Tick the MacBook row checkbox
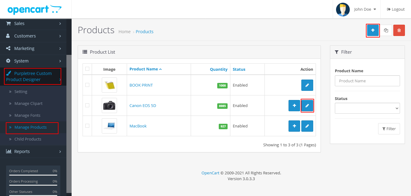411x196 pixels. tap(87, 126)
